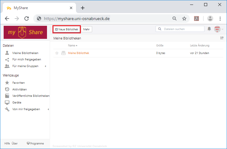Screen dimensions: 227x149
Task: Click the group icon beside Für meine Gruppen
Action: [x=7, y=66]
